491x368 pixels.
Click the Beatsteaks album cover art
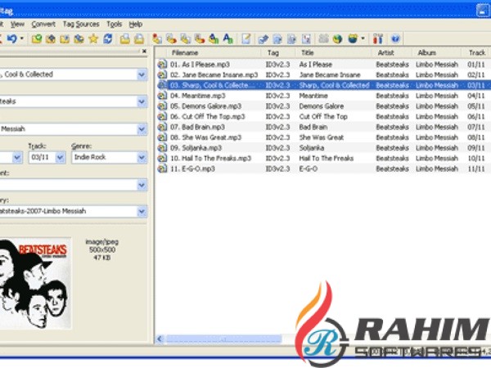[34, 282]
